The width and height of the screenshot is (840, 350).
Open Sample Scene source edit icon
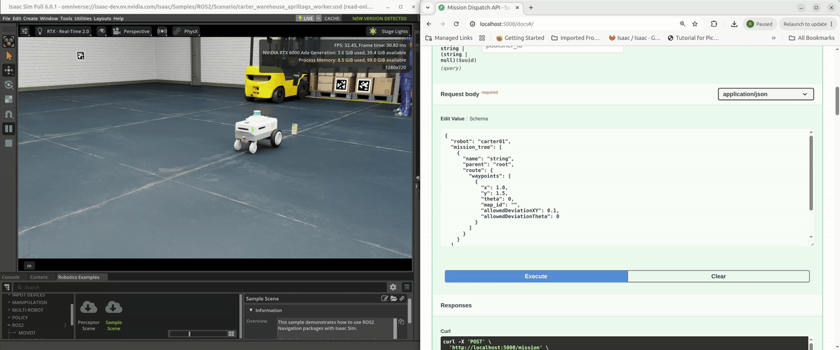click(x=385, y=298)
